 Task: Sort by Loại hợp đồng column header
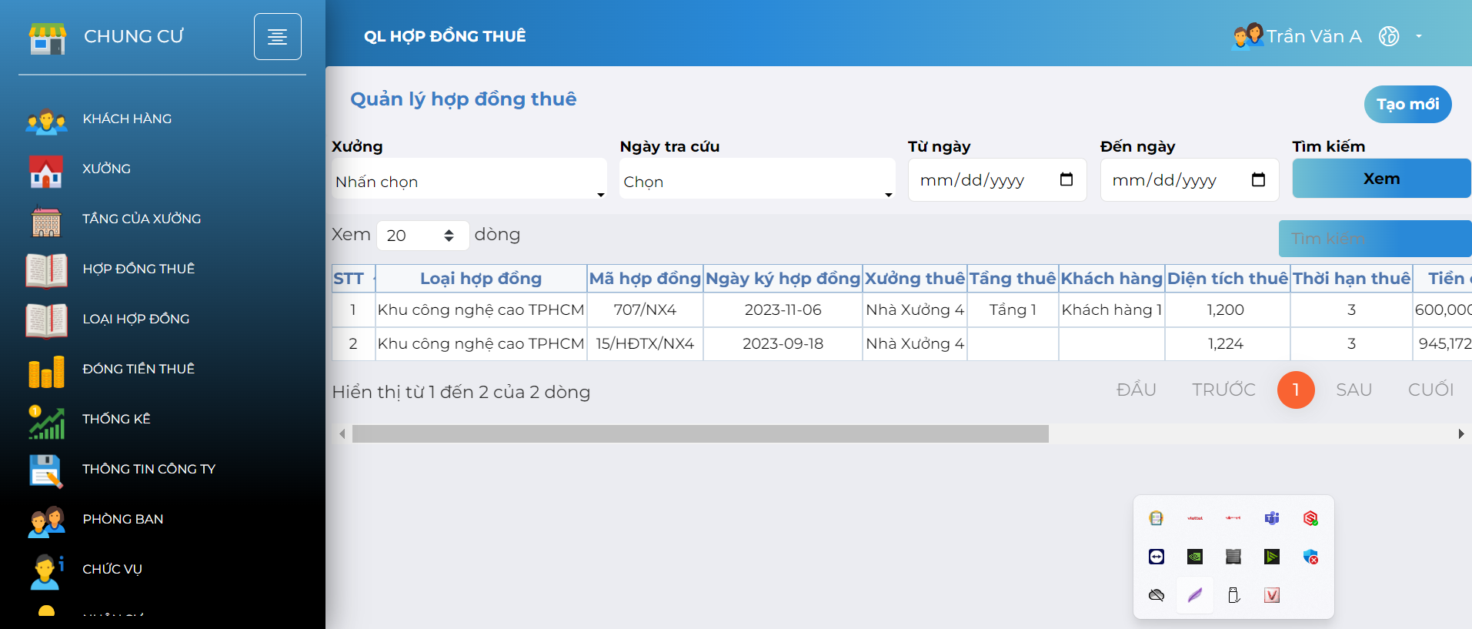coord(481,279)
